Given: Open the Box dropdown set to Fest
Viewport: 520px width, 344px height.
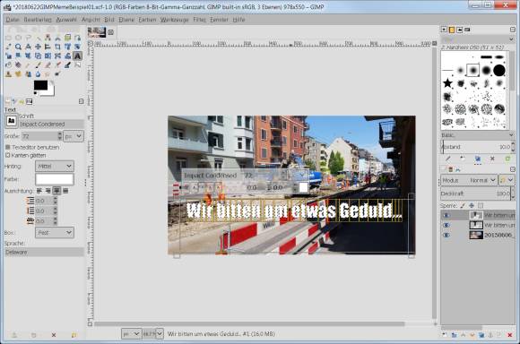Looking at the screenshot, I should [55, 233].
